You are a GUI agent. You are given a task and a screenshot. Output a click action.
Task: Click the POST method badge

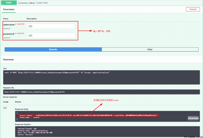point(9,3)
